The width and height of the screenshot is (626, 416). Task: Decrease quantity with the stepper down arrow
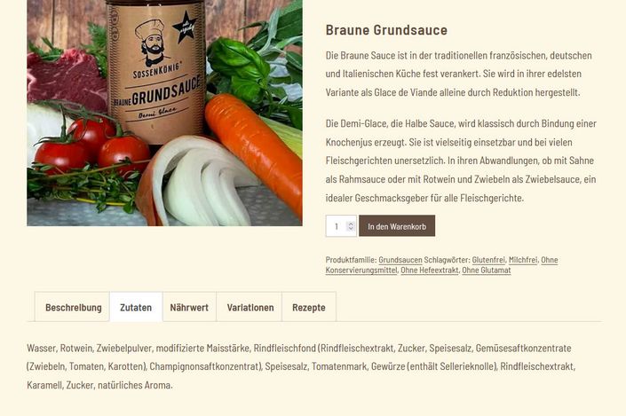pos(351,229)
